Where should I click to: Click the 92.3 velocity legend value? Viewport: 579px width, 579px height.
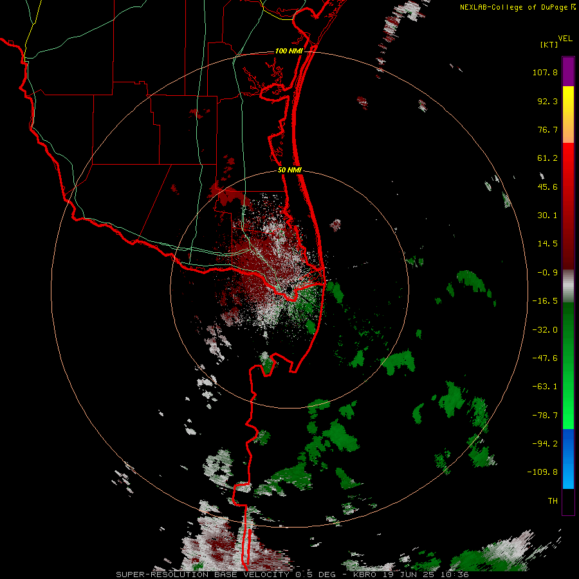click(x=547, y=101)
